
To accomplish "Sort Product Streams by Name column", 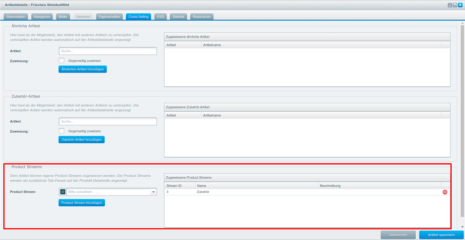I will click(257, 186).
